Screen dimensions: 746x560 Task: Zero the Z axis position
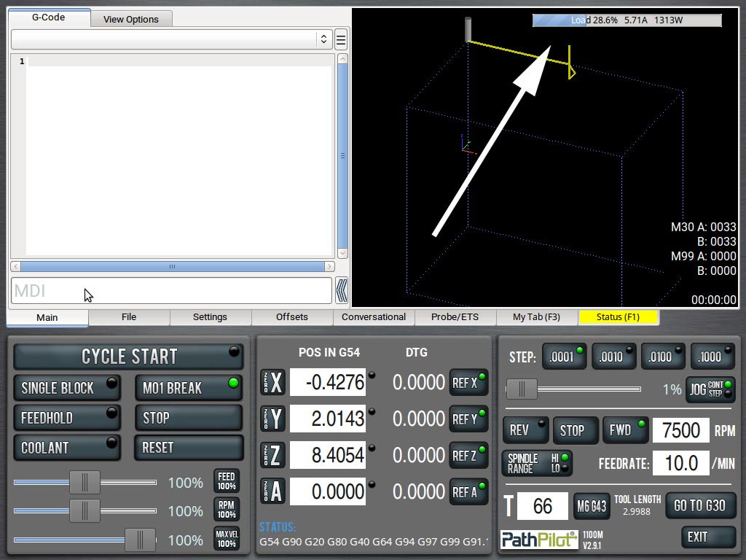(272, 455)
